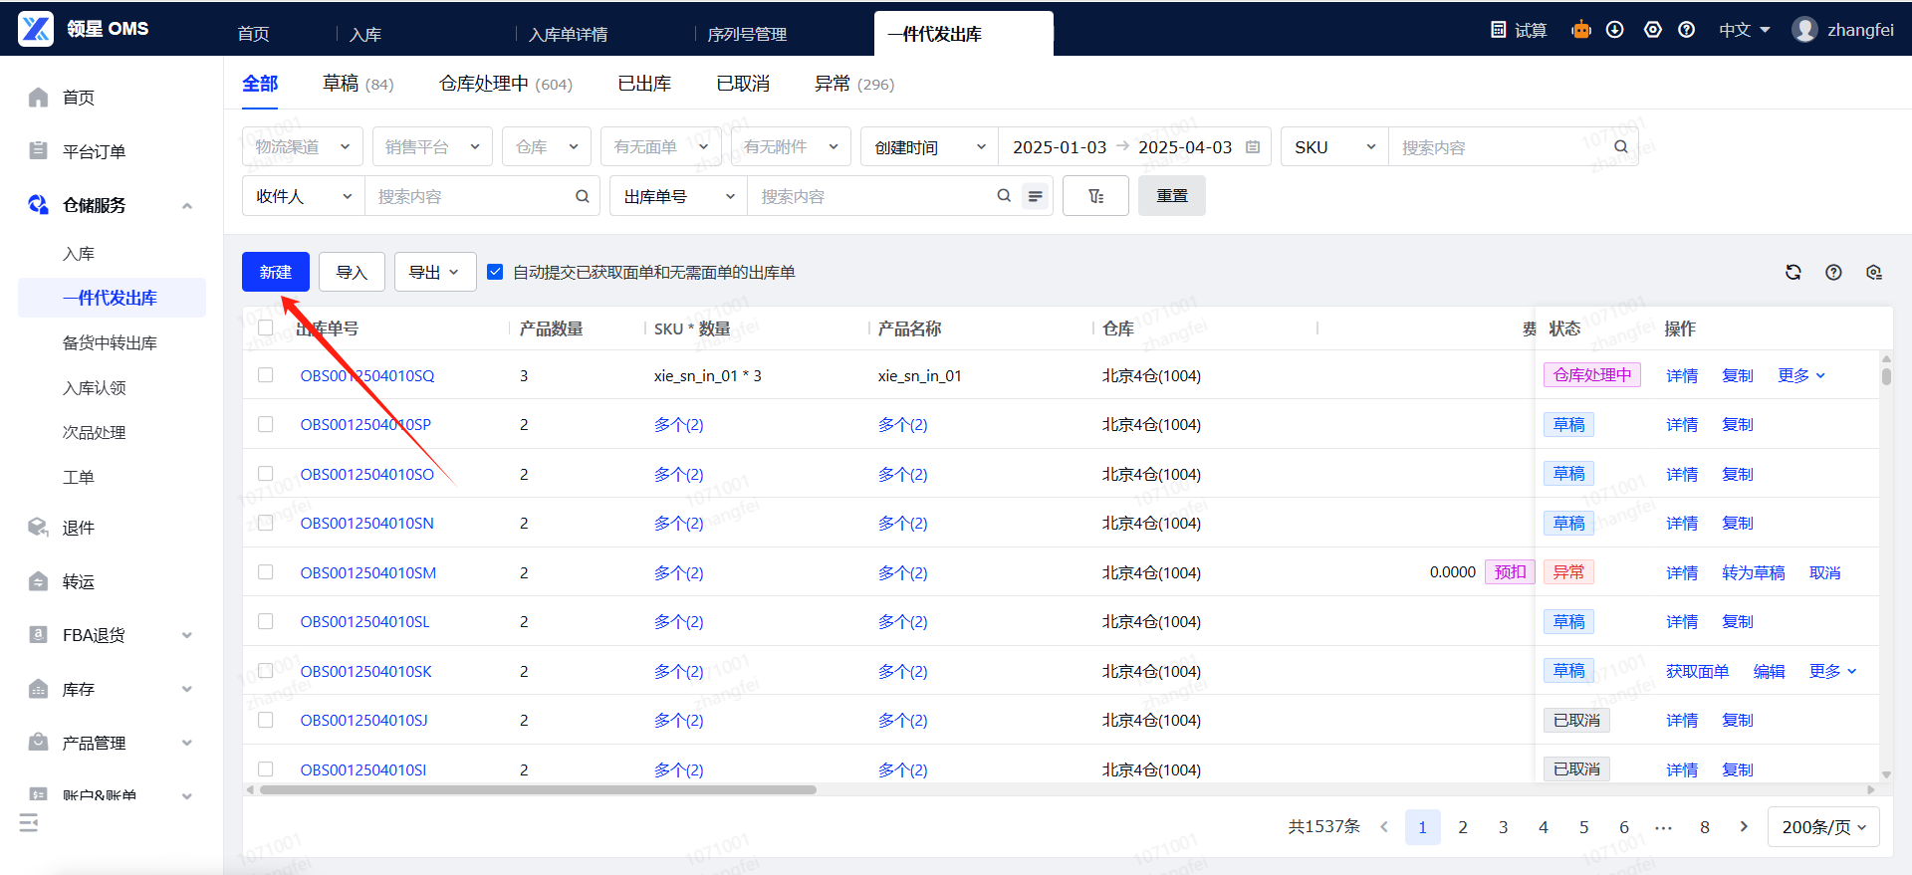Click the 首页 home sidebar icon
This screenshot has width=1912, height=875.
(x=39, y=98)
